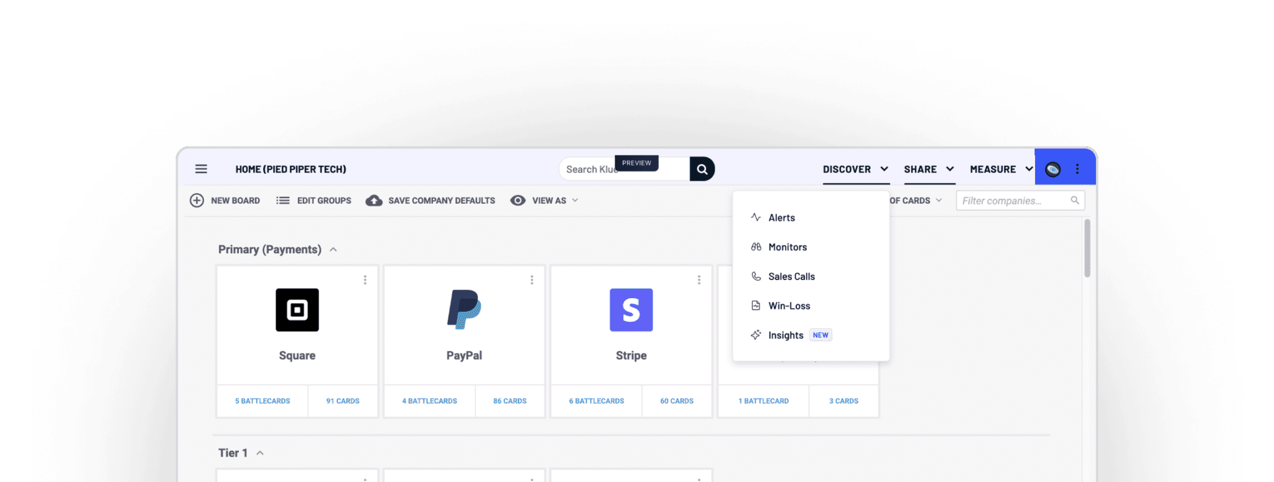The height and width of the screenshot is (482, 1274).
Task: Open the Cards sort dropdown
Action: [x=916, y=201]
